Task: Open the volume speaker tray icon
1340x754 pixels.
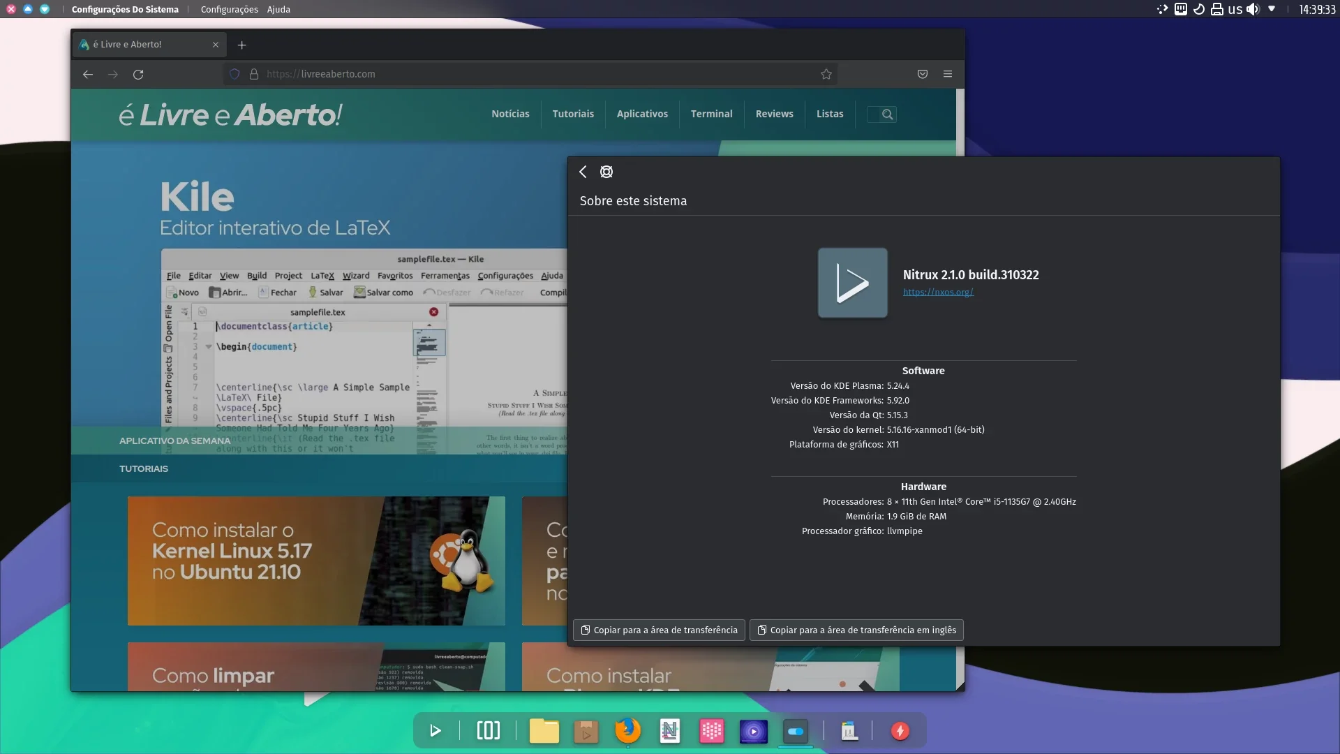Action: pos(1253,9)
